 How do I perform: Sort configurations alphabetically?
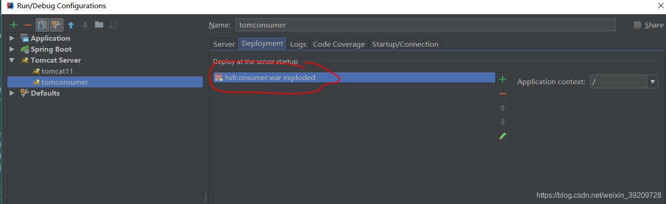[113, 25]
